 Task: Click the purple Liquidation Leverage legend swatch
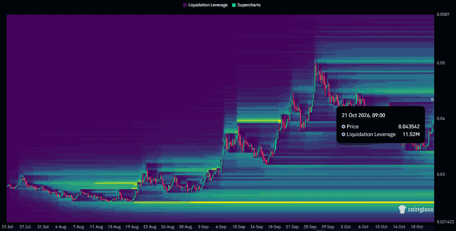185,5
